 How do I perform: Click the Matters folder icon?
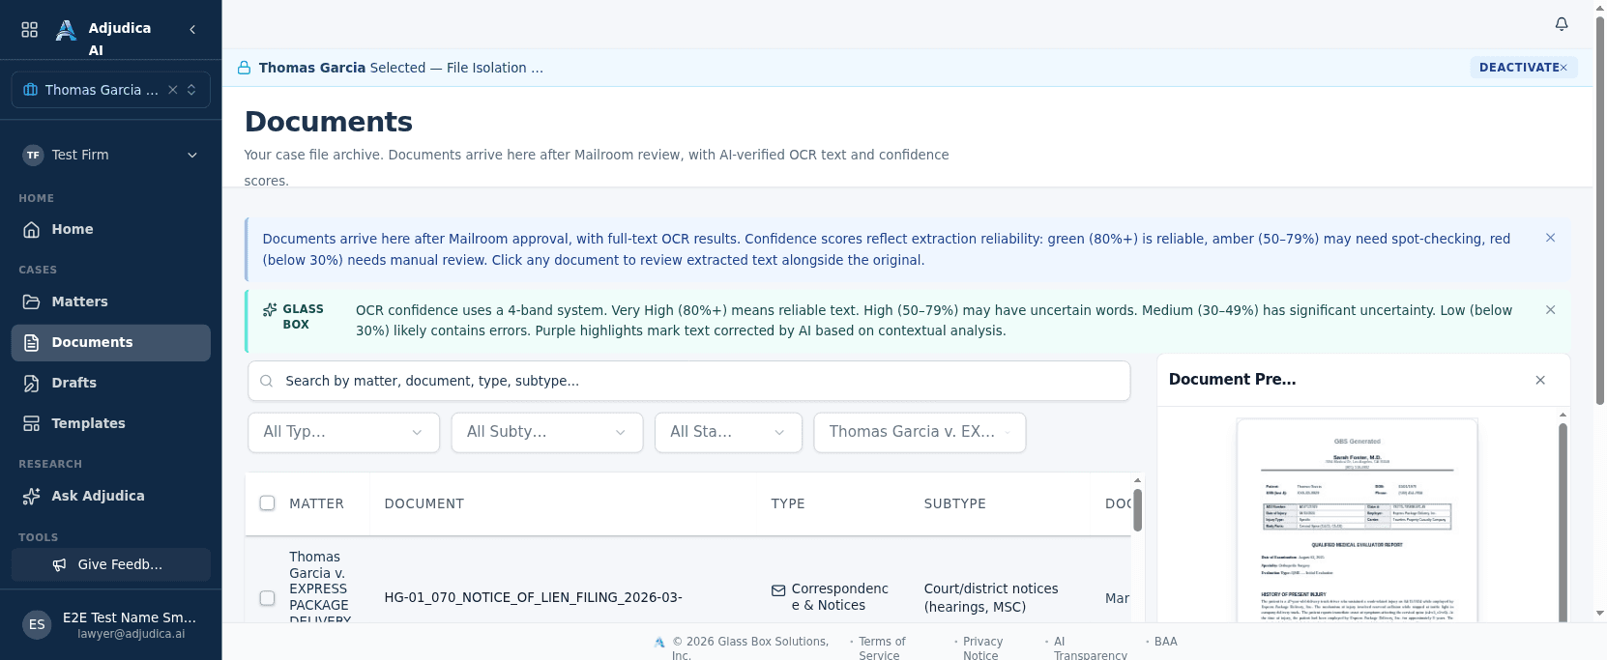[x=32, y=301]
